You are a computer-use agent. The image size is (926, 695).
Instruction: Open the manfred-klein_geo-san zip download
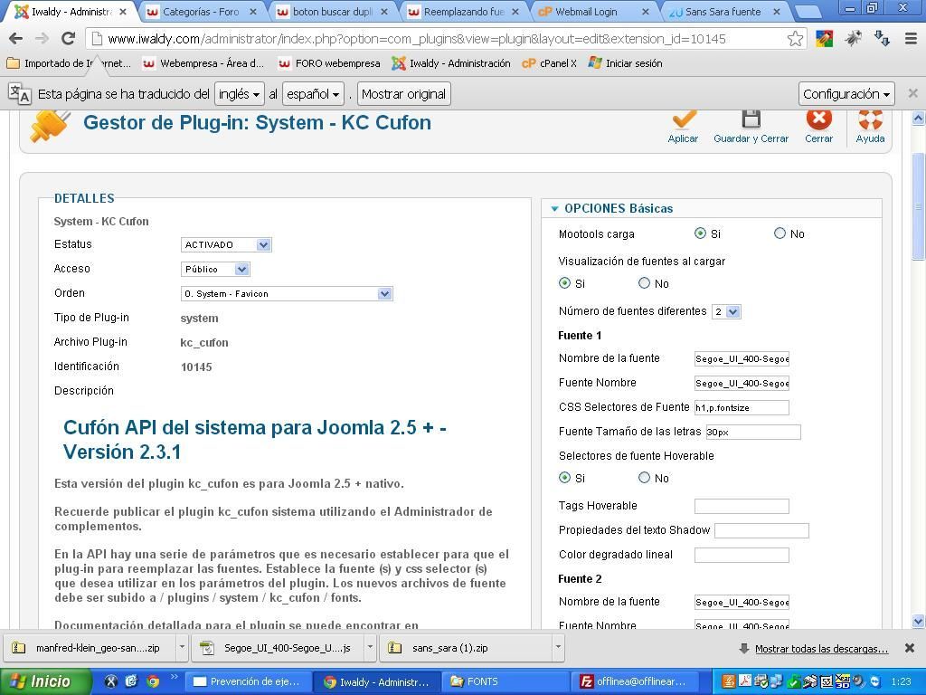pyautogui.click(x=90, y=648)
